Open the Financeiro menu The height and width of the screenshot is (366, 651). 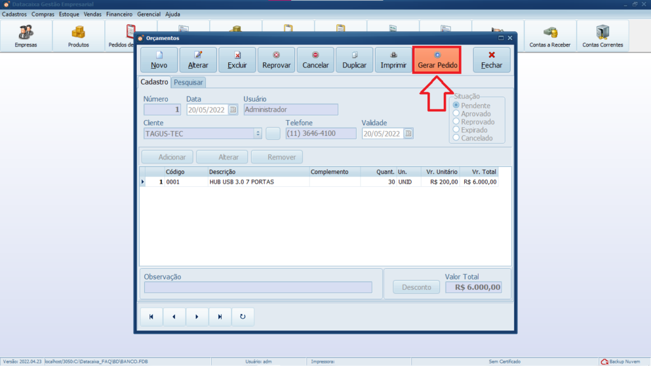119,14
